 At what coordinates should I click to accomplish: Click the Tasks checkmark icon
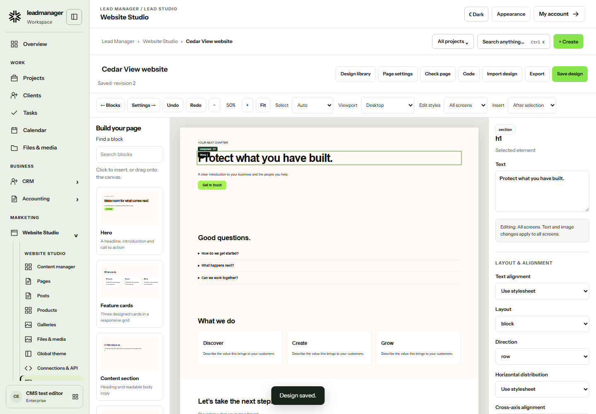pos(14,113)
